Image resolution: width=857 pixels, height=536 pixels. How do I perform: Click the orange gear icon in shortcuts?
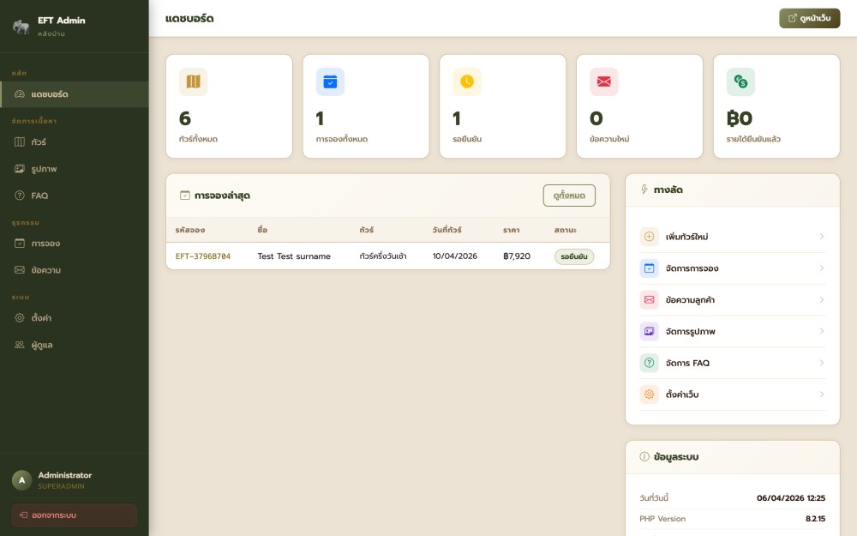tap(649, 394)
